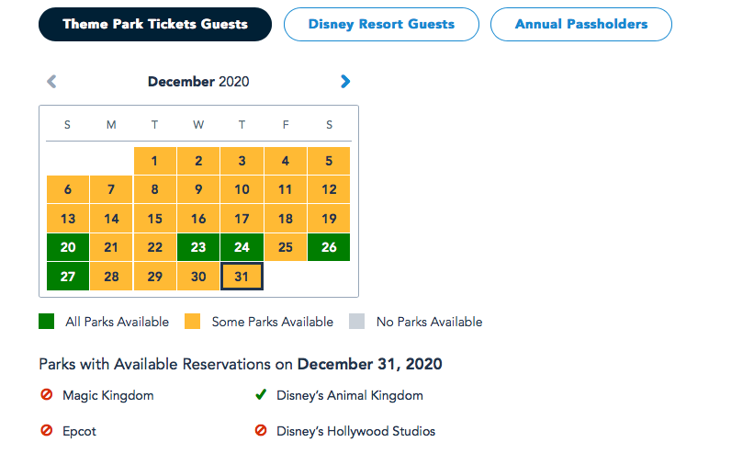Choose December 1 date cell
The width and height of the screenshot is (754, 465).
click(x=155, y=161)
